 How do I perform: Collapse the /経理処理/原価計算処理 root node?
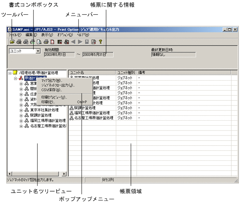tap(10, 73)
